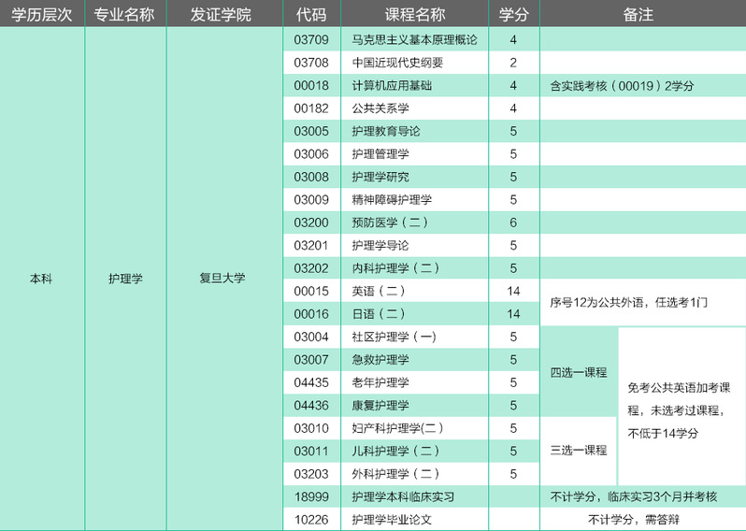Click 日语（二）course name
Screen dimensions: 746x531
coord(379,313)
